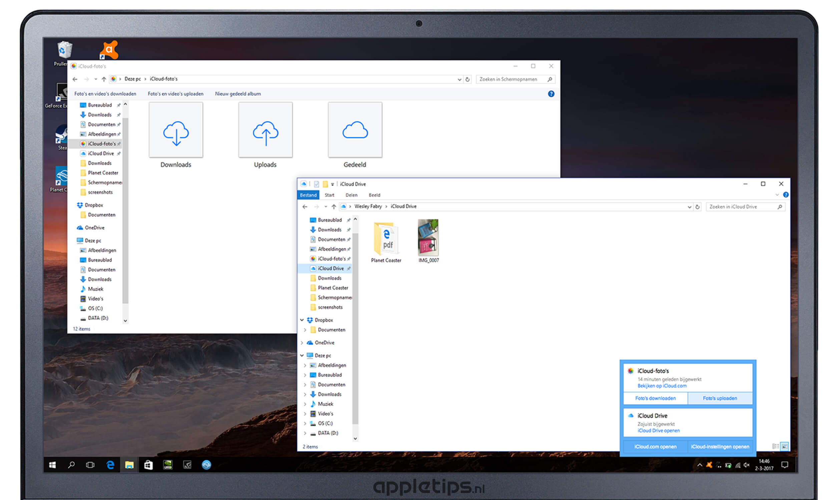
Task: Select iCloud-foto's in iCloud Drive sidebar
Action: point(332,259)
